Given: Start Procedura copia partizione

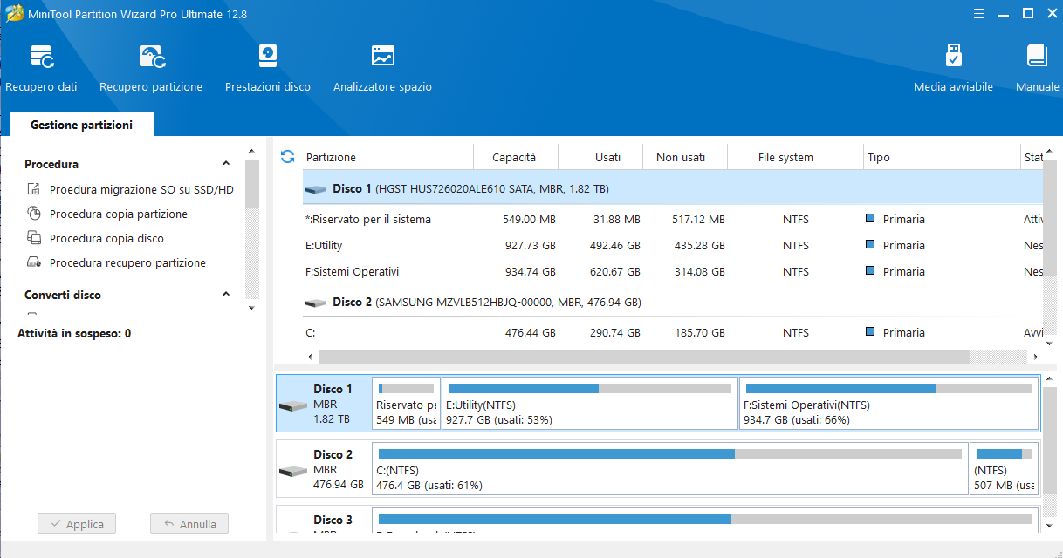Looking at the screenshot, I should [119, 214].
